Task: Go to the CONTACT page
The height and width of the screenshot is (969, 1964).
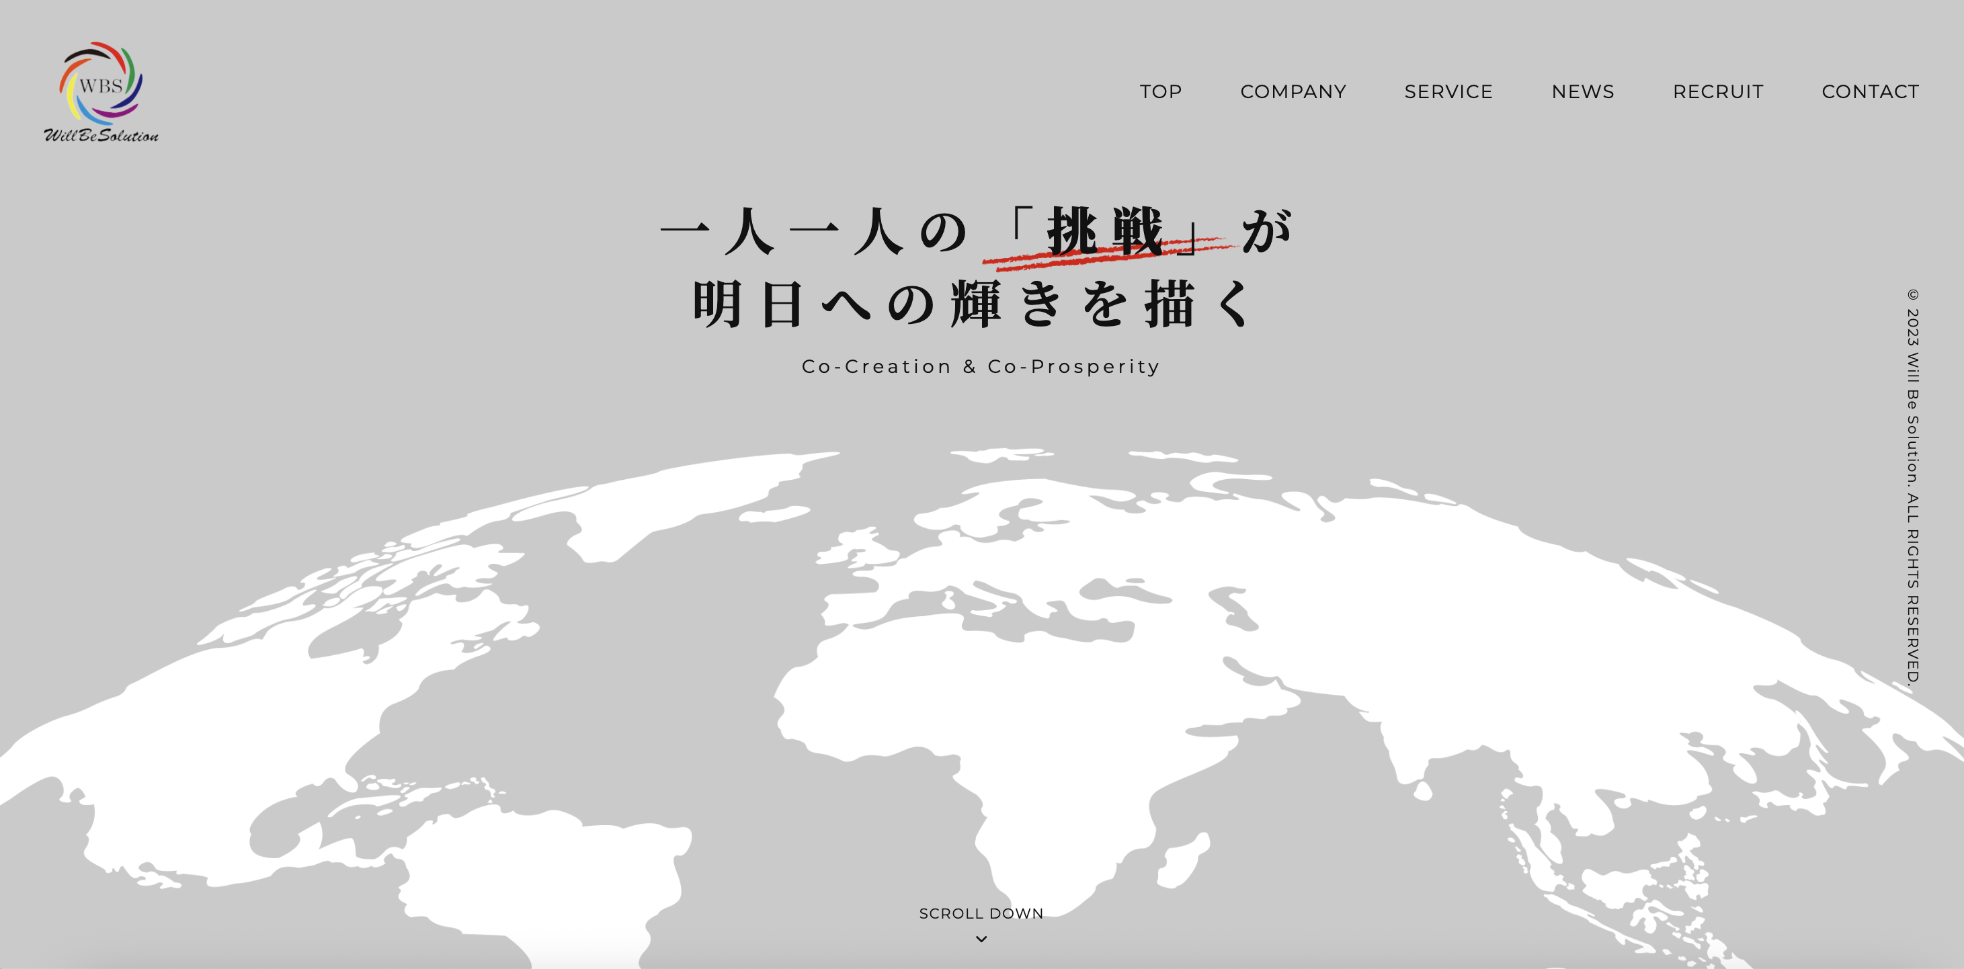Action: pos(1870,92)
